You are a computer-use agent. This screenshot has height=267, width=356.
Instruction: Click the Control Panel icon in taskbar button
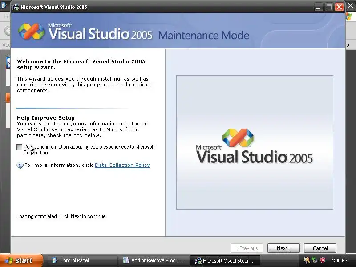(x=55, y=260)
